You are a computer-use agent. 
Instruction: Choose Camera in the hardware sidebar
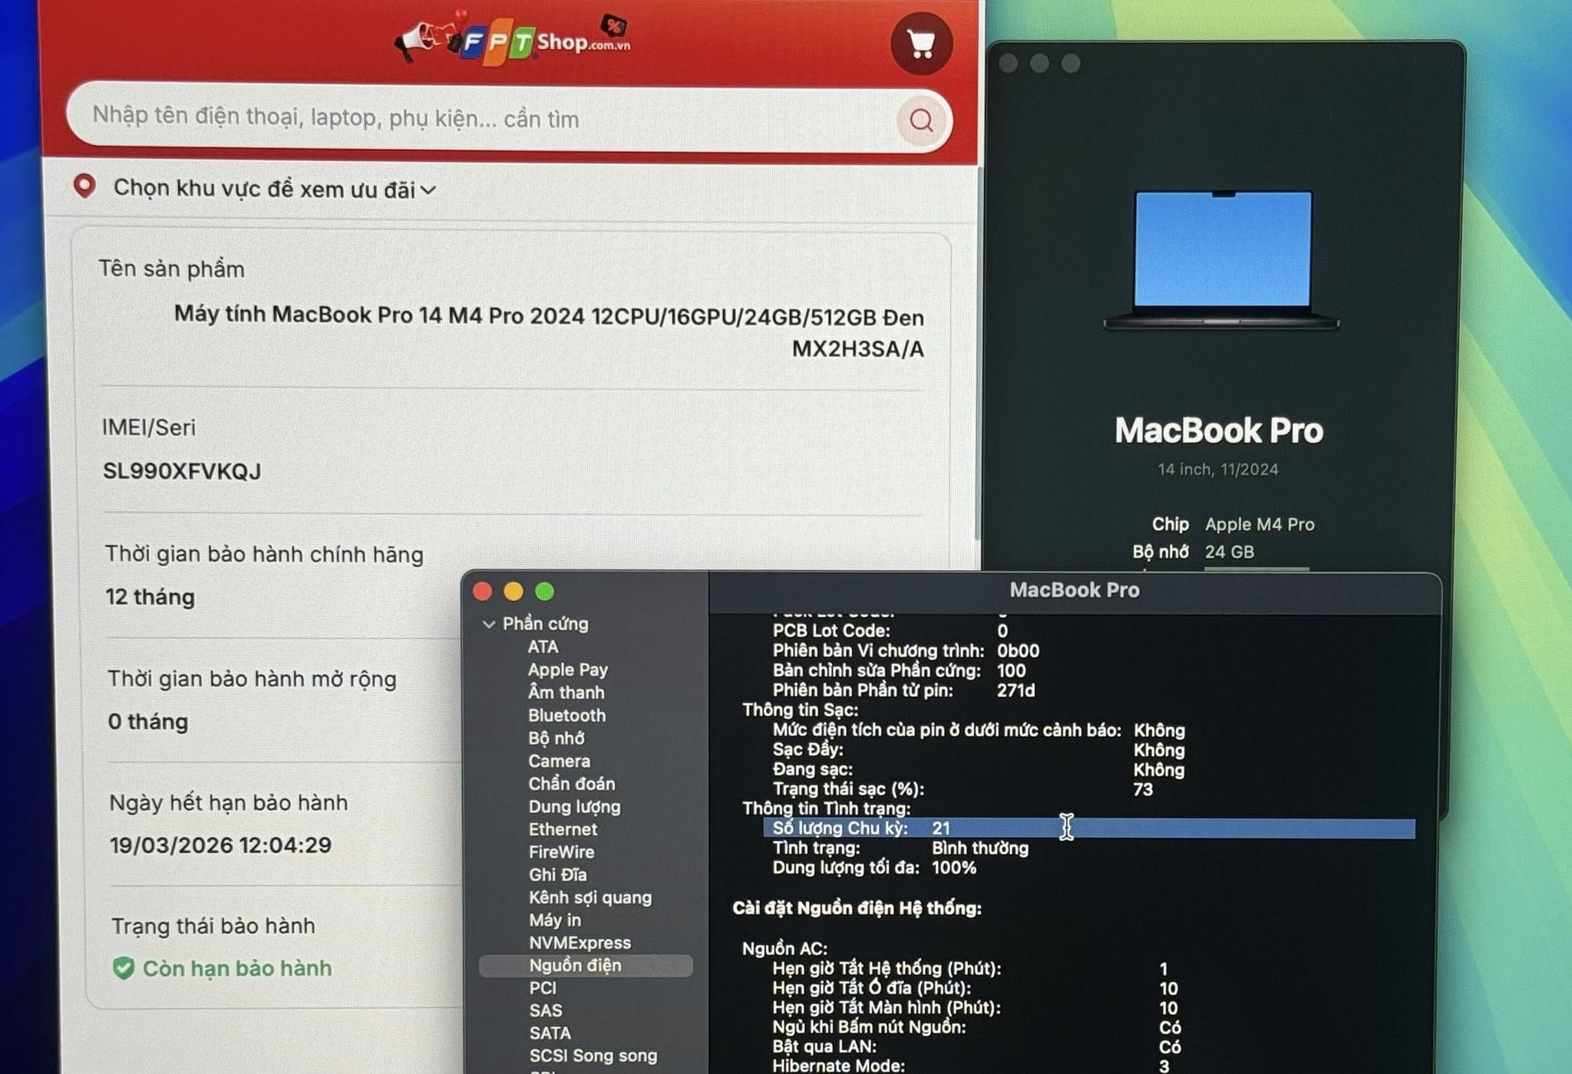click(x=559, y=761)
